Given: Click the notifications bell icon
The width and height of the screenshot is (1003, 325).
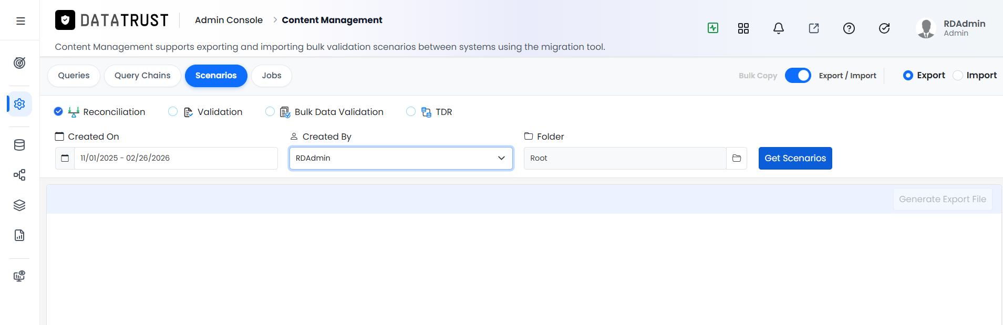Looking at the screenshot, I should [x=779, y=28].
